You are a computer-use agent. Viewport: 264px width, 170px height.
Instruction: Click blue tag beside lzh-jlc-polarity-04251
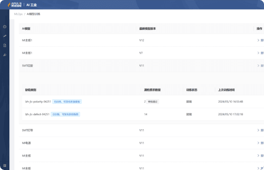click(67, 102)
